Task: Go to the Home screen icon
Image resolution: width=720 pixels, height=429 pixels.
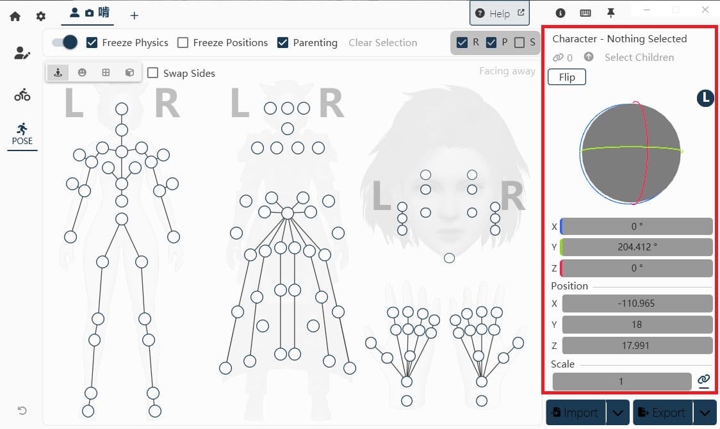Action: 15,17
